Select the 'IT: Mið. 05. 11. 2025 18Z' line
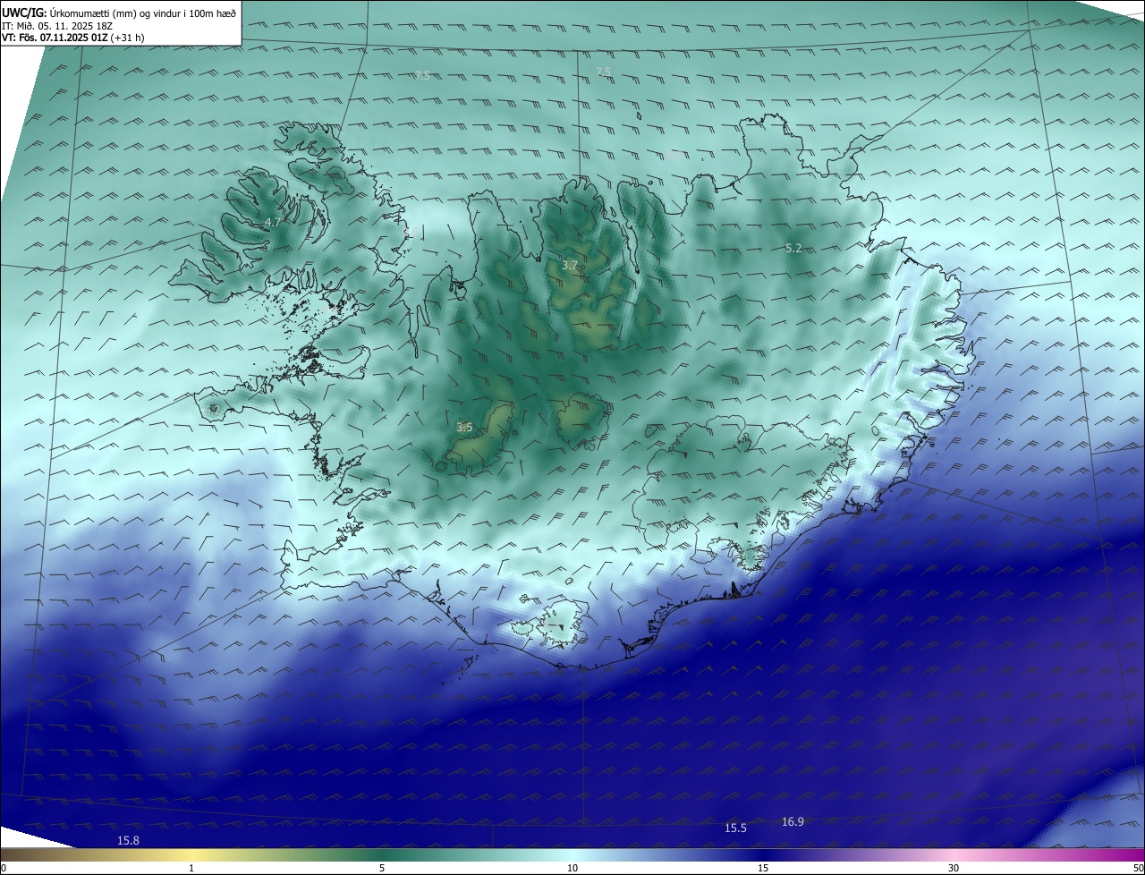Image resolution: width=1145 pixels, height=875 pixels. point(57,26)
